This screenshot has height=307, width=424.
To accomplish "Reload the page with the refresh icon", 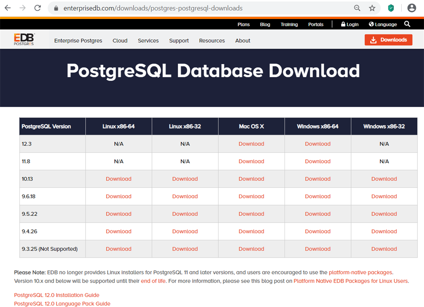I will [38, 8].
